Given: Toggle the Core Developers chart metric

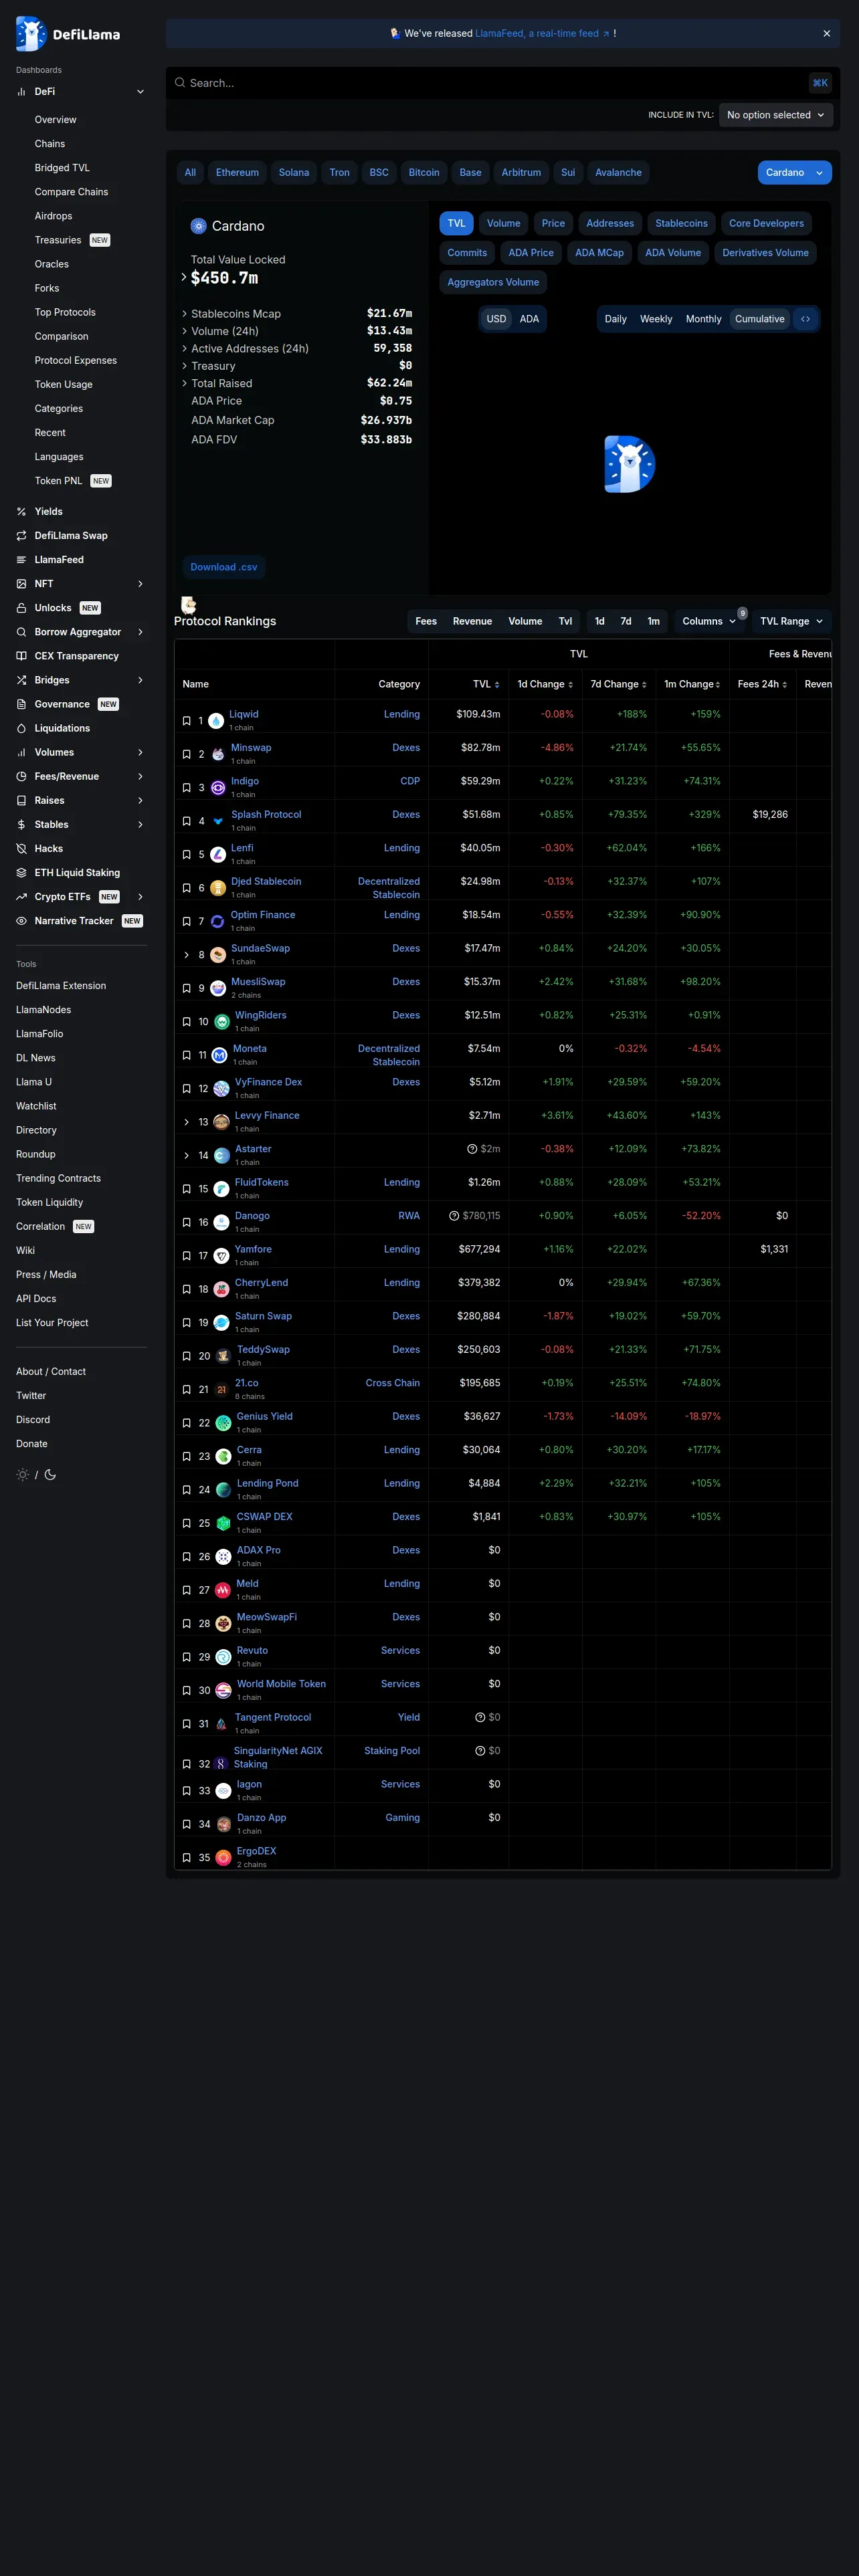Looking at the screenshot, I should click(766, 224).
